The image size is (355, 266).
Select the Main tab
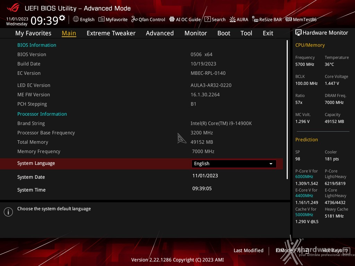point(69,33)
